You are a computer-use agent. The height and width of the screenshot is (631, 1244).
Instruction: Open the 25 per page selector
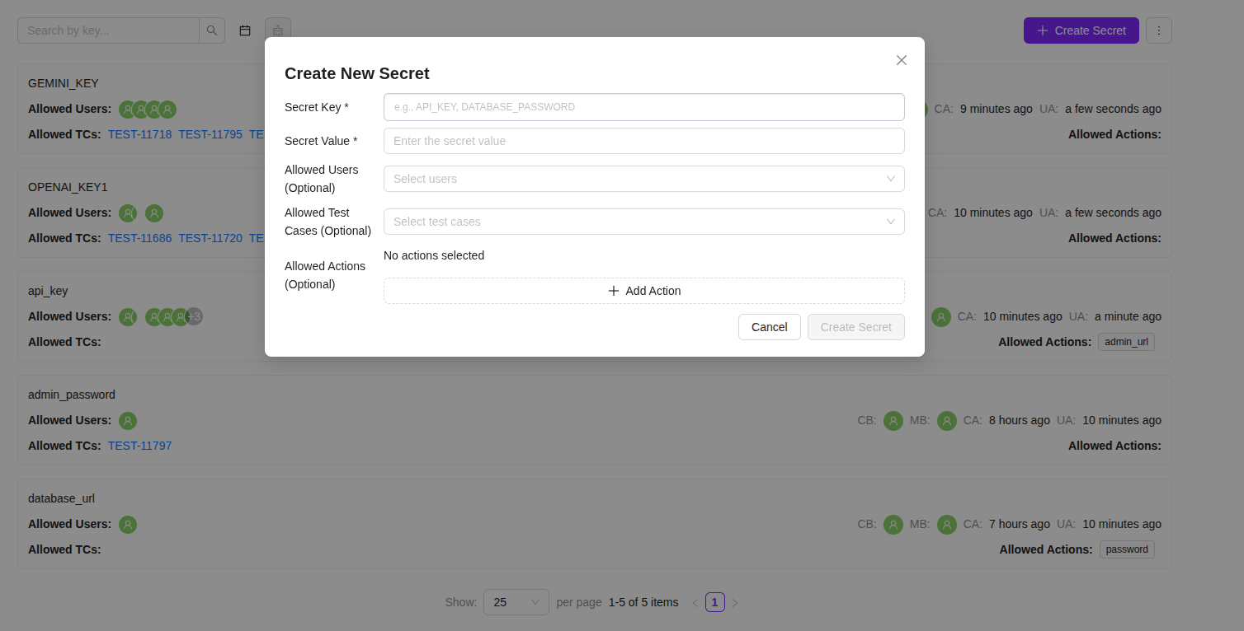(x=516, y=602)
